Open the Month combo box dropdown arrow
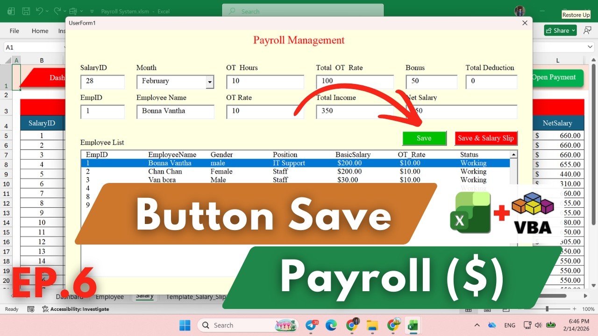The image size is (598, 336). 210,82
